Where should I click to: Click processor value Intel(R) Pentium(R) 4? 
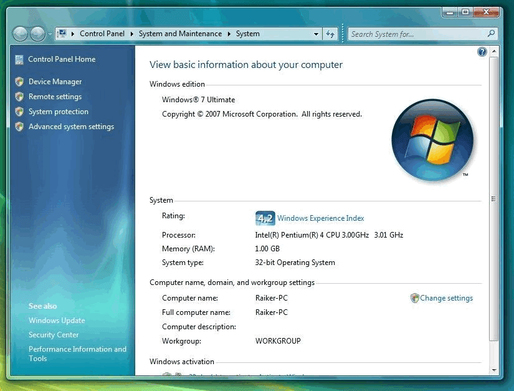329,235
